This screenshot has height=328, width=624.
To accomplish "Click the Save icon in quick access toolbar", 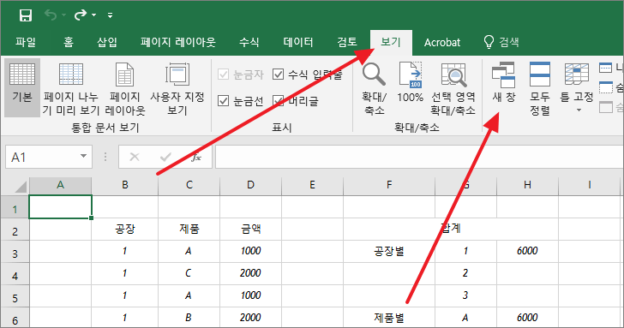I will (26, 15).
